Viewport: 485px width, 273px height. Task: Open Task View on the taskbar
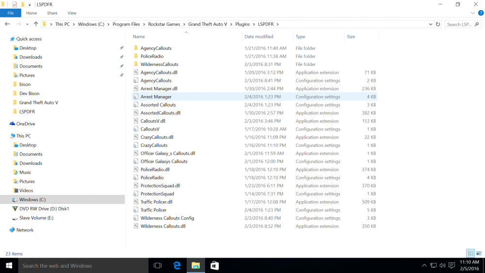158,266
